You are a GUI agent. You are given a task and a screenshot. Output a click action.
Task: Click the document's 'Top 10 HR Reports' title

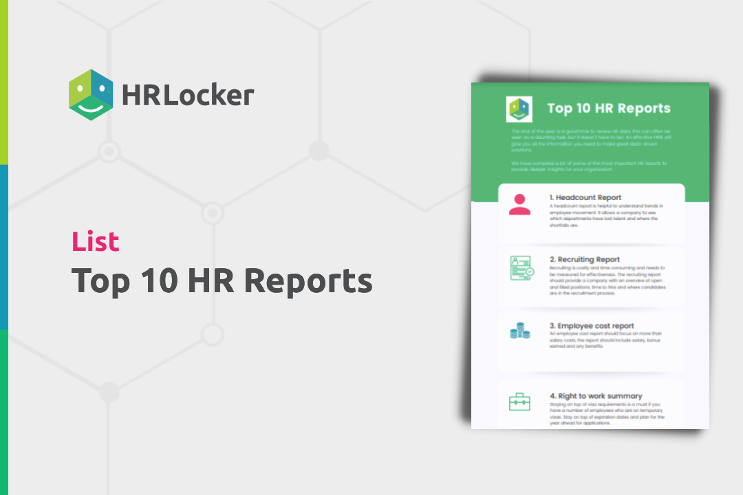[609, 108]
